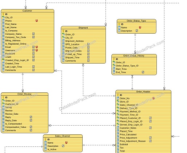Click the nullable N marker beside Last_Login_Time
This screenshot has width=187, height=153.
[33, 67]
